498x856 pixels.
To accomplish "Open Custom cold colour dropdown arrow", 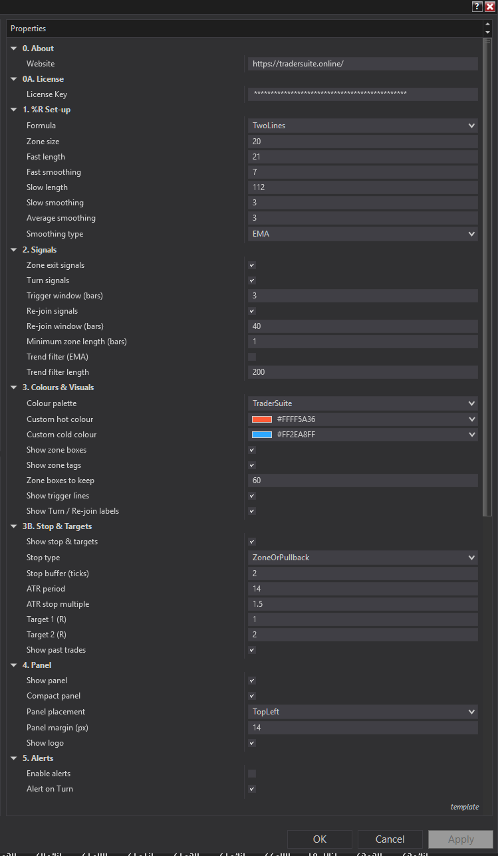I will pyautogui.click(x=472, y=435).
